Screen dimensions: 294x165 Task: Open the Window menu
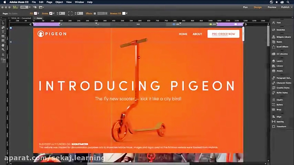(79, 2)
